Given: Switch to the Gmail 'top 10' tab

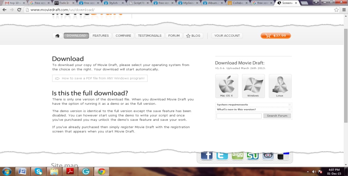Looking at the screenshot, I should pyautogui.click(x=14, y=3).
